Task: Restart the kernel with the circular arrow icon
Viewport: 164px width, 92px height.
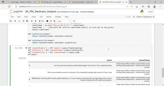Action: click(x=51, y=21)
